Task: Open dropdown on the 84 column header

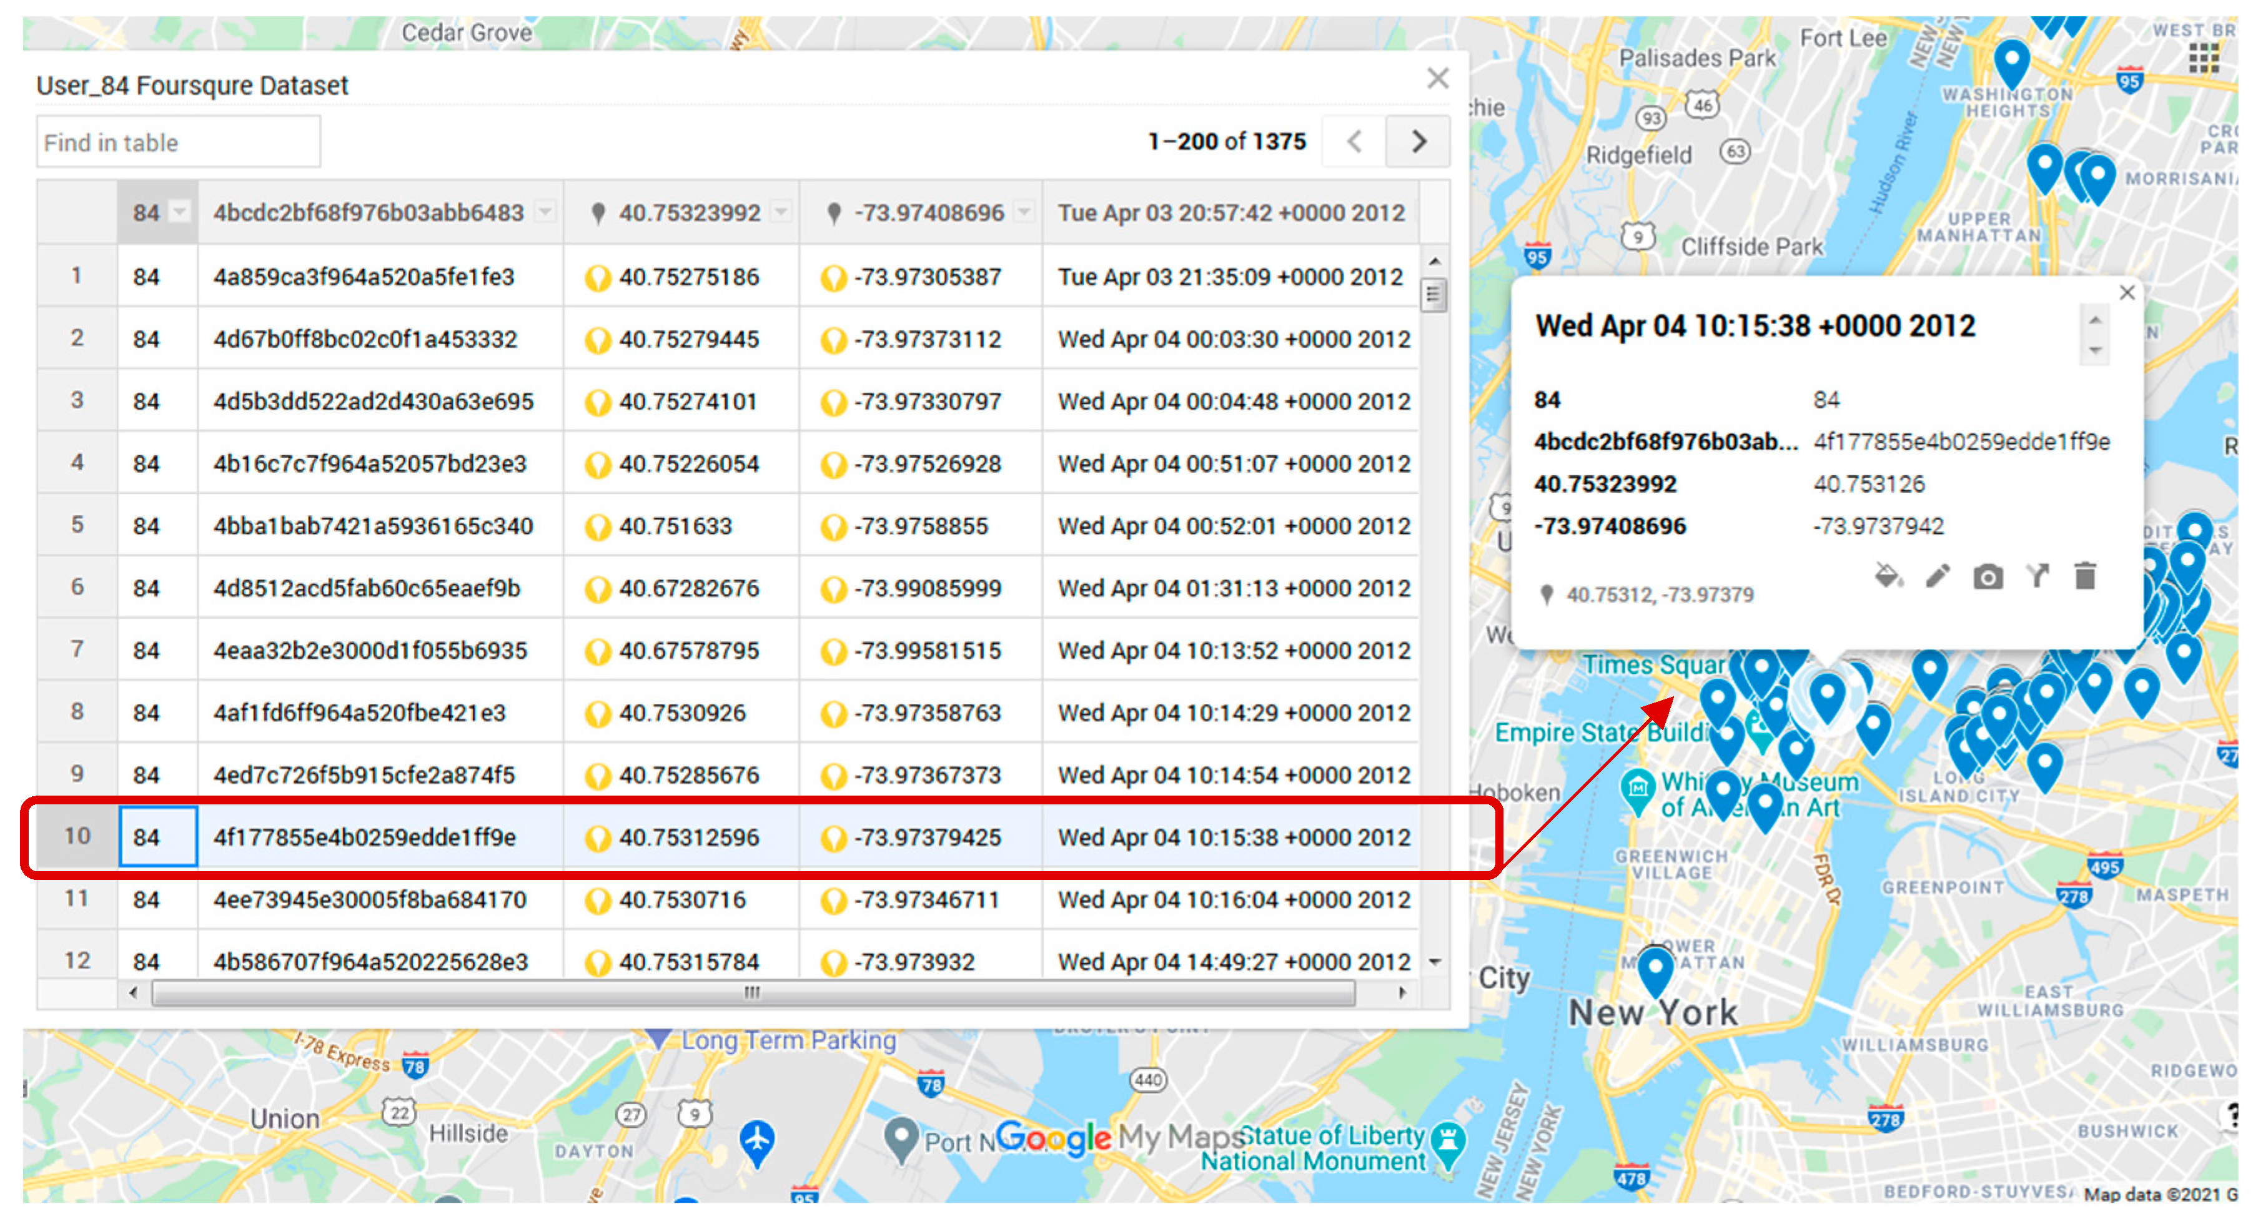Action: (x=180, y=212)
